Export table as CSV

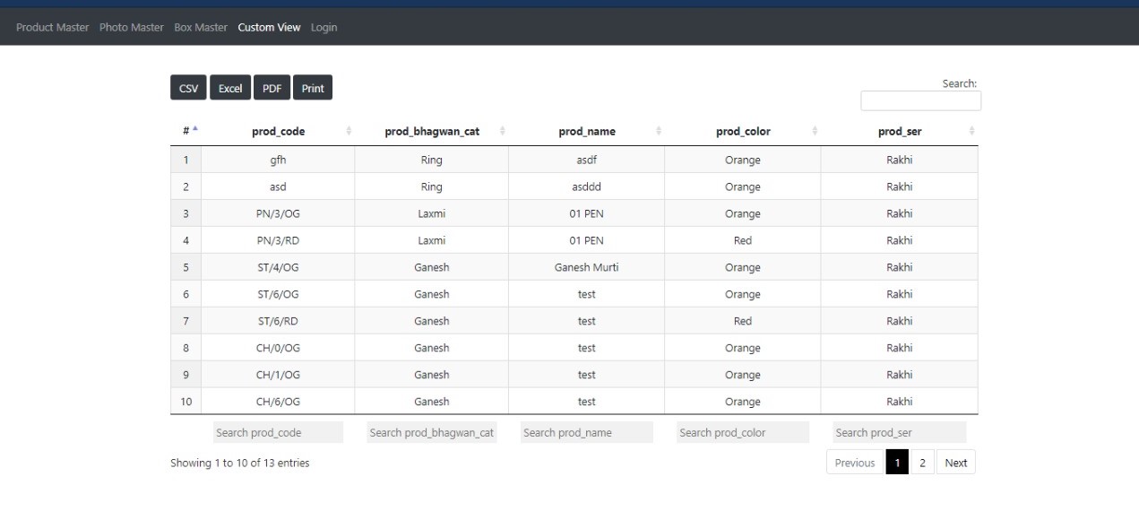pos(188,88)
